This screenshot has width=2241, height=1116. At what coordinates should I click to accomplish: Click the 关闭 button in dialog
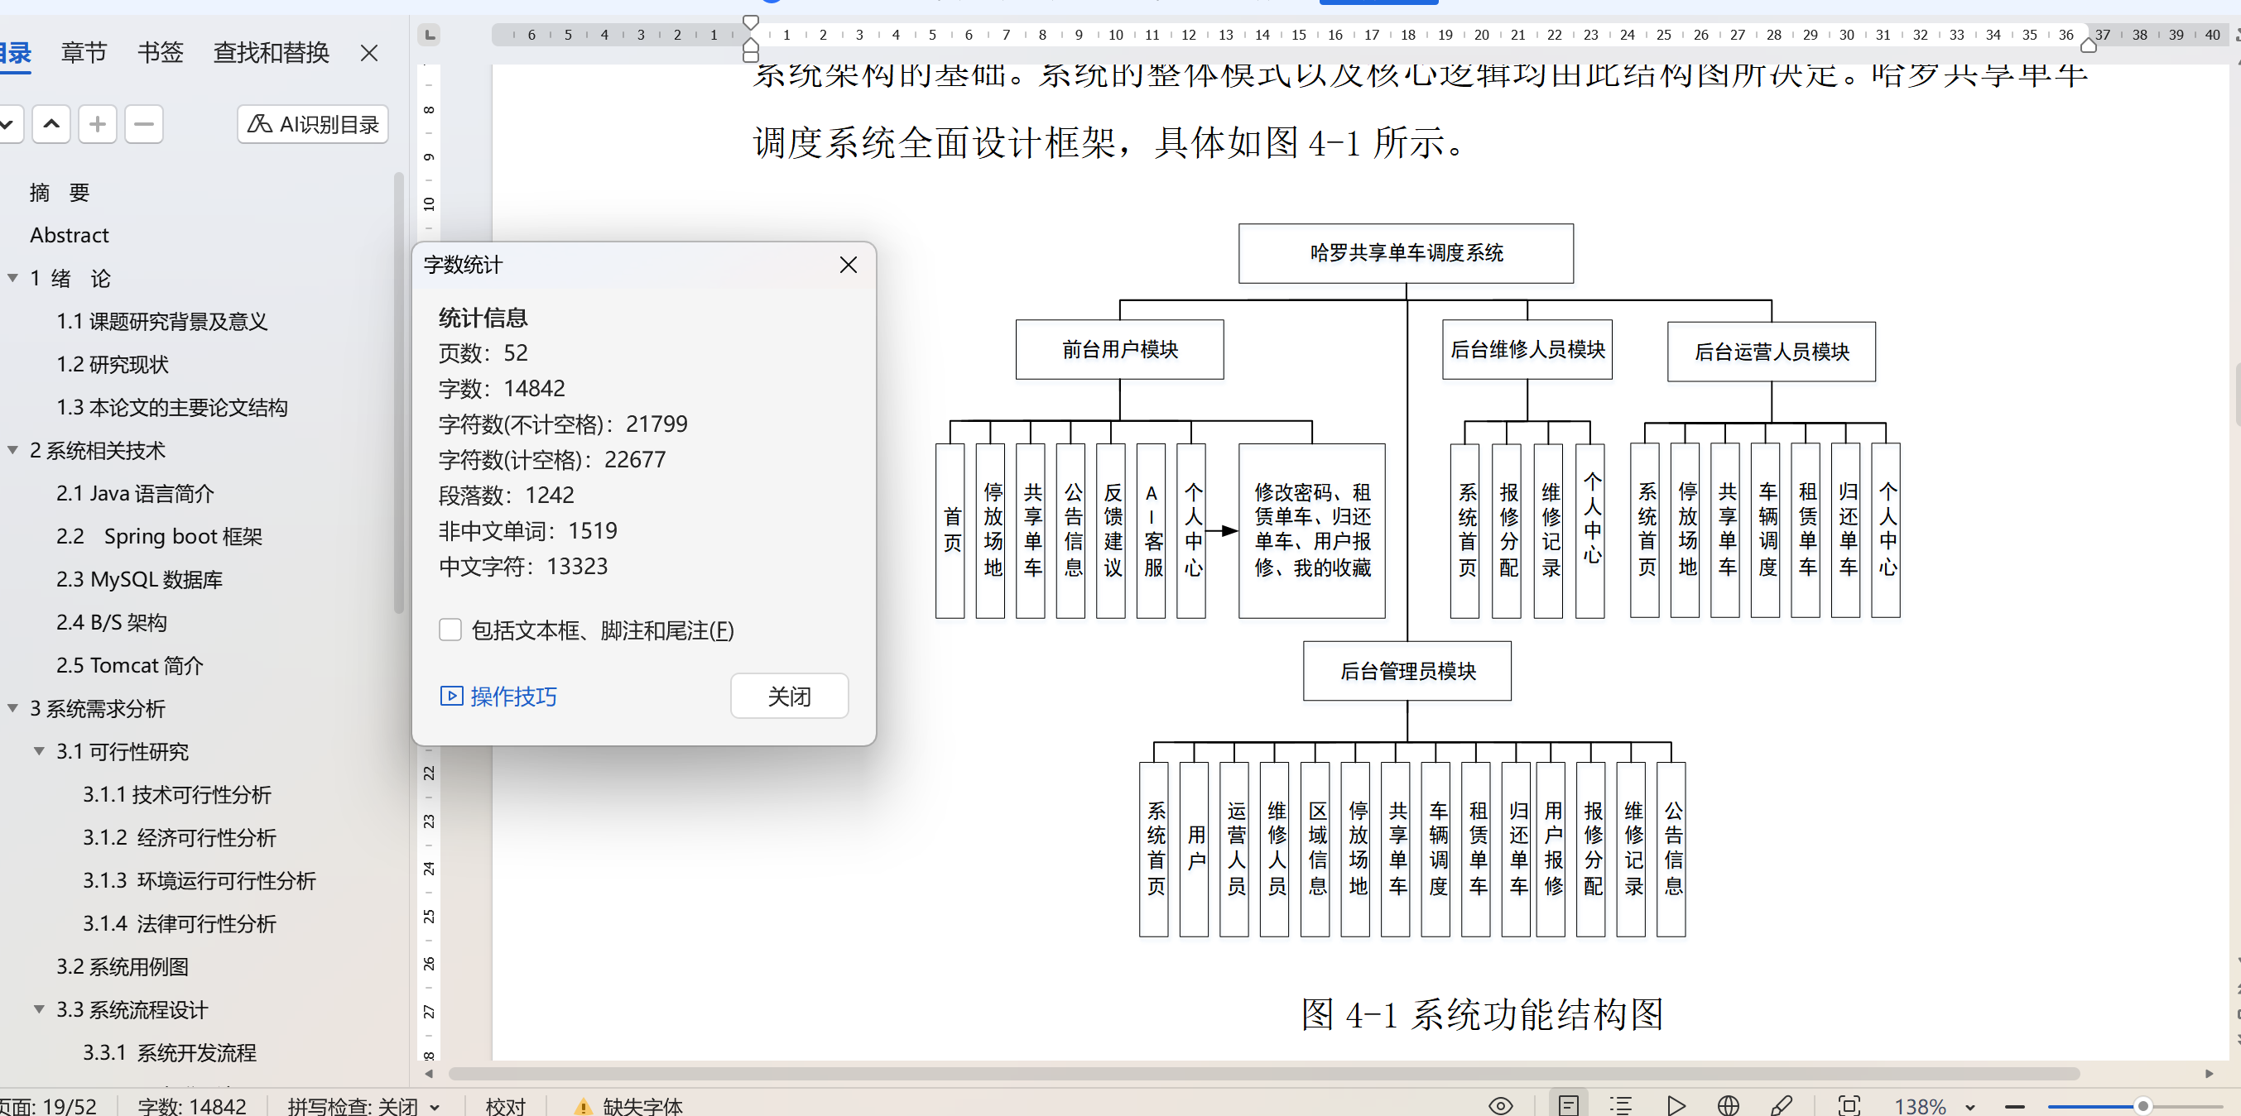click(788, 695)
